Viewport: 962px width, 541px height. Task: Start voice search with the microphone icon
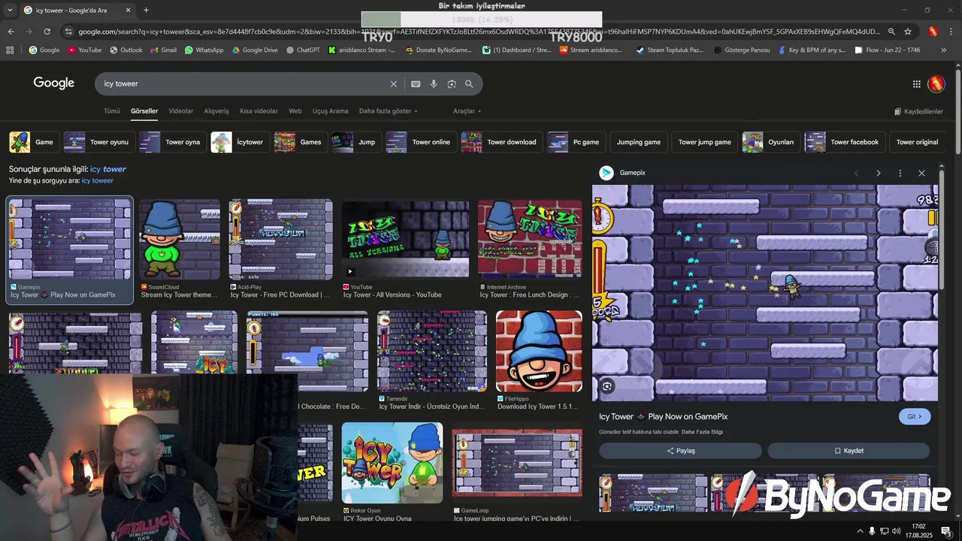point(434,84)
